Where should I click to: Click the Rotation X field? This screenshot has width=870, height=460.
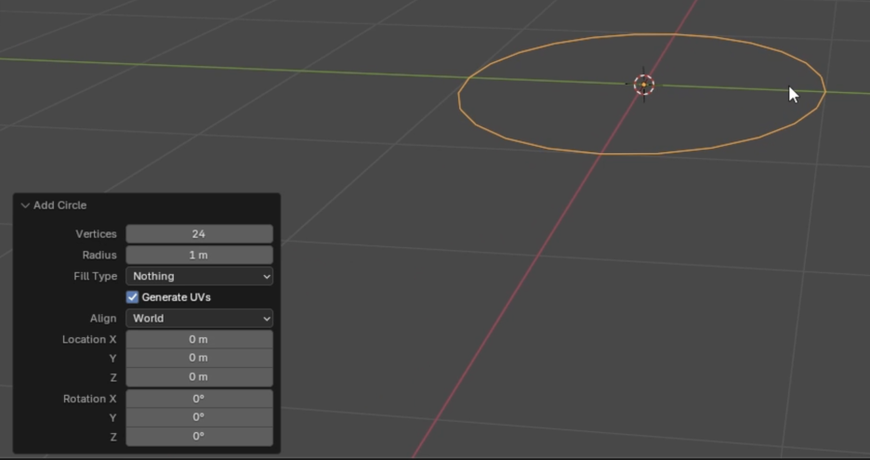pyautogui.click(x=199, y=399)
